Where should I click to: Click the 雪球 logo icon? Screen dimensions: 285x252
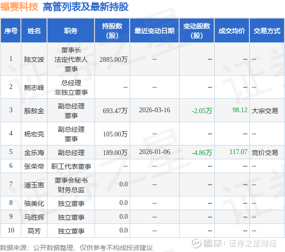click(x=196, y=243)
